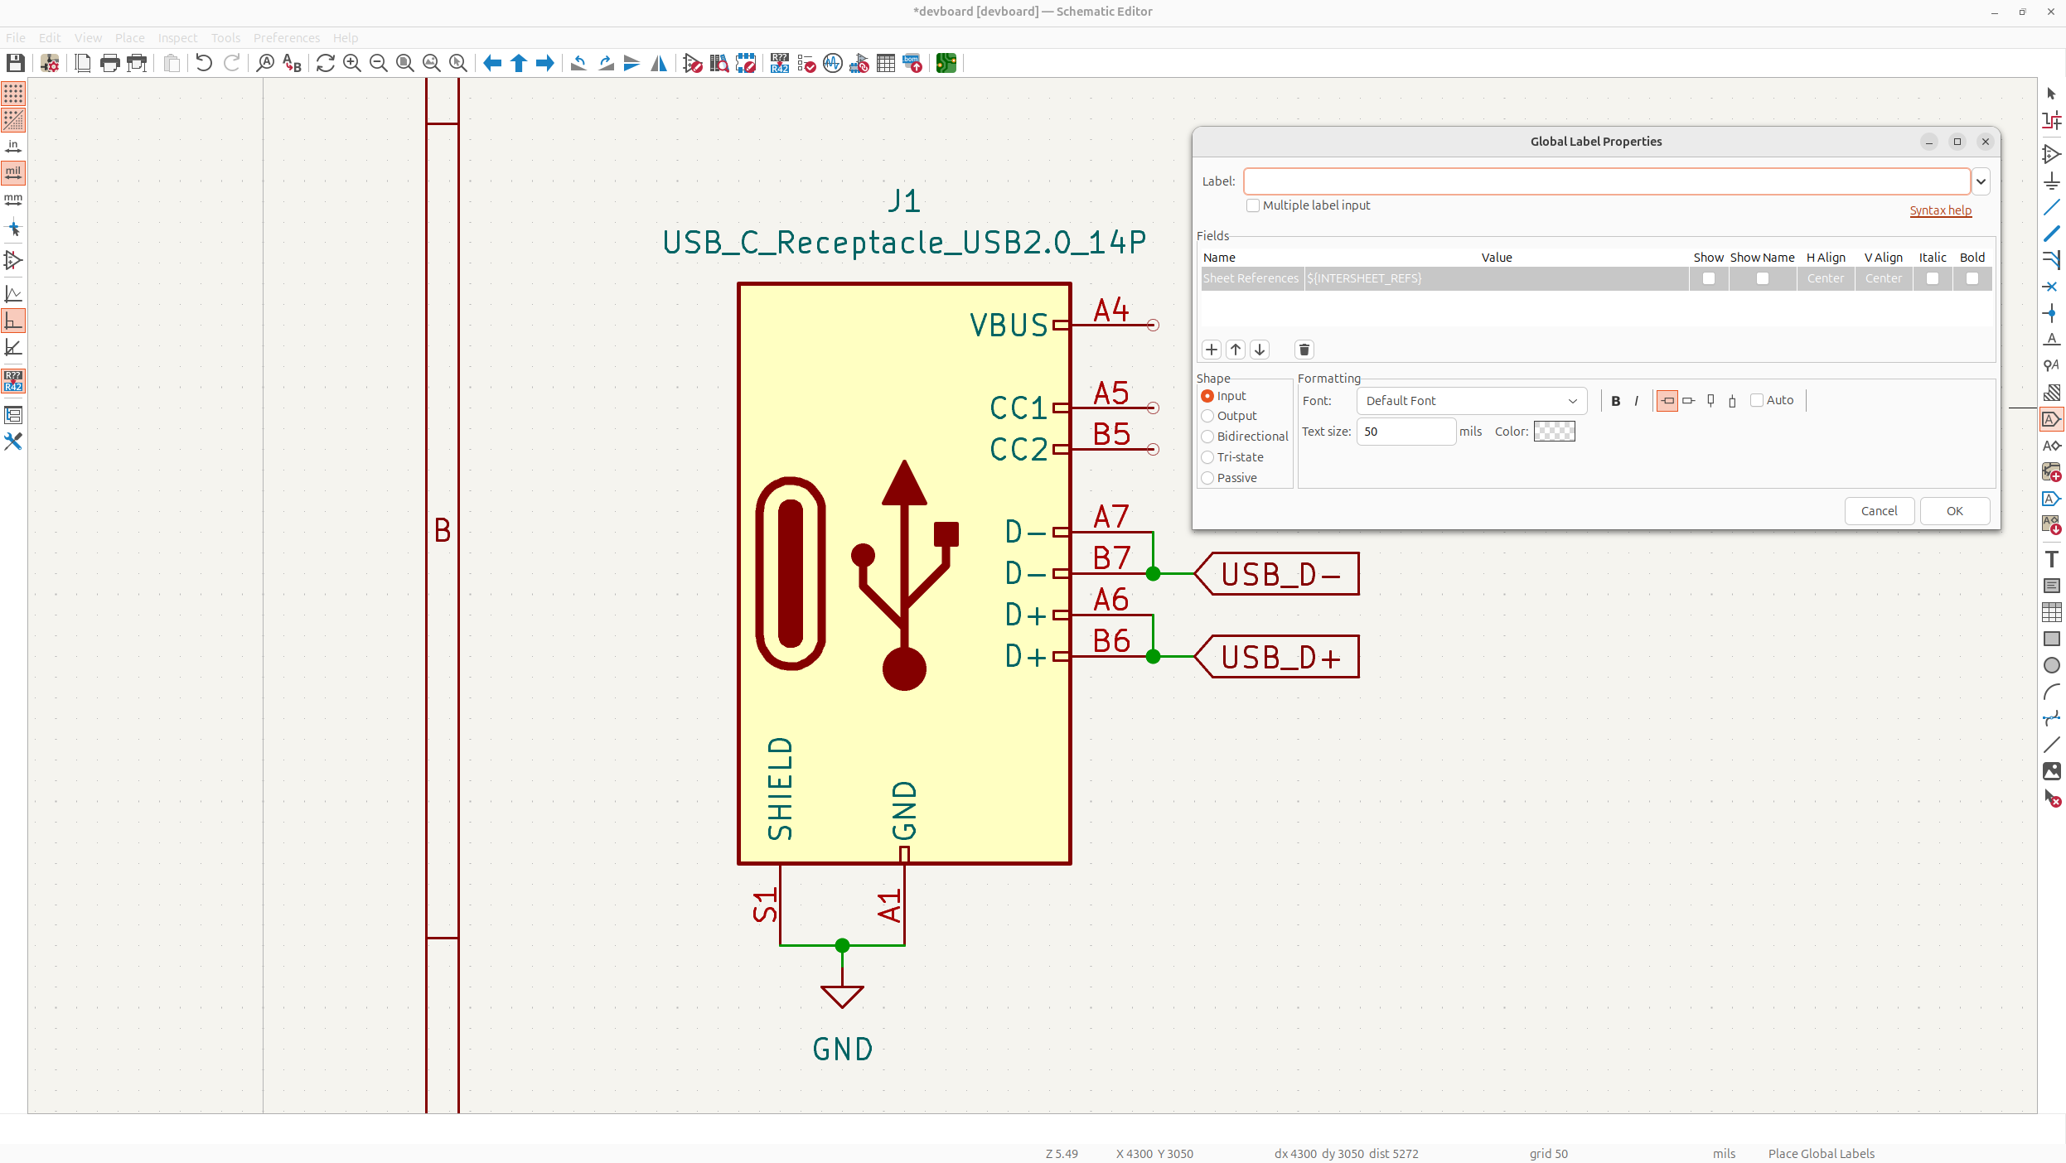Expand the Label name dropdown arrow
The height and width of the screenshot is (1163, 2066).
(x=1981, y=181)
